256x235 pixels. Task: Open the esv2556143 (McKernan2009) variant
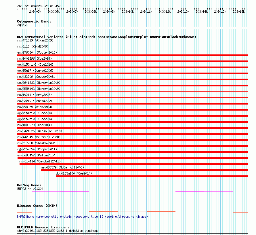point(39,89)
